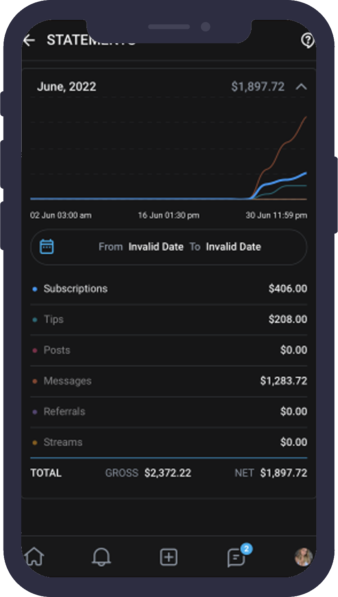Click the June, 2022 header title

coord(66,87)
